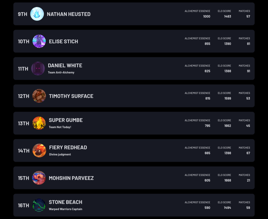Click Team Not Today! subtitle
This screenshot has height=219, width=268.
click(60, 127)
